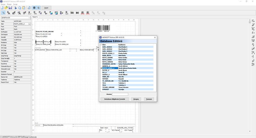Expand the QRDBText20 object dropdown

(x=29, y=18)
